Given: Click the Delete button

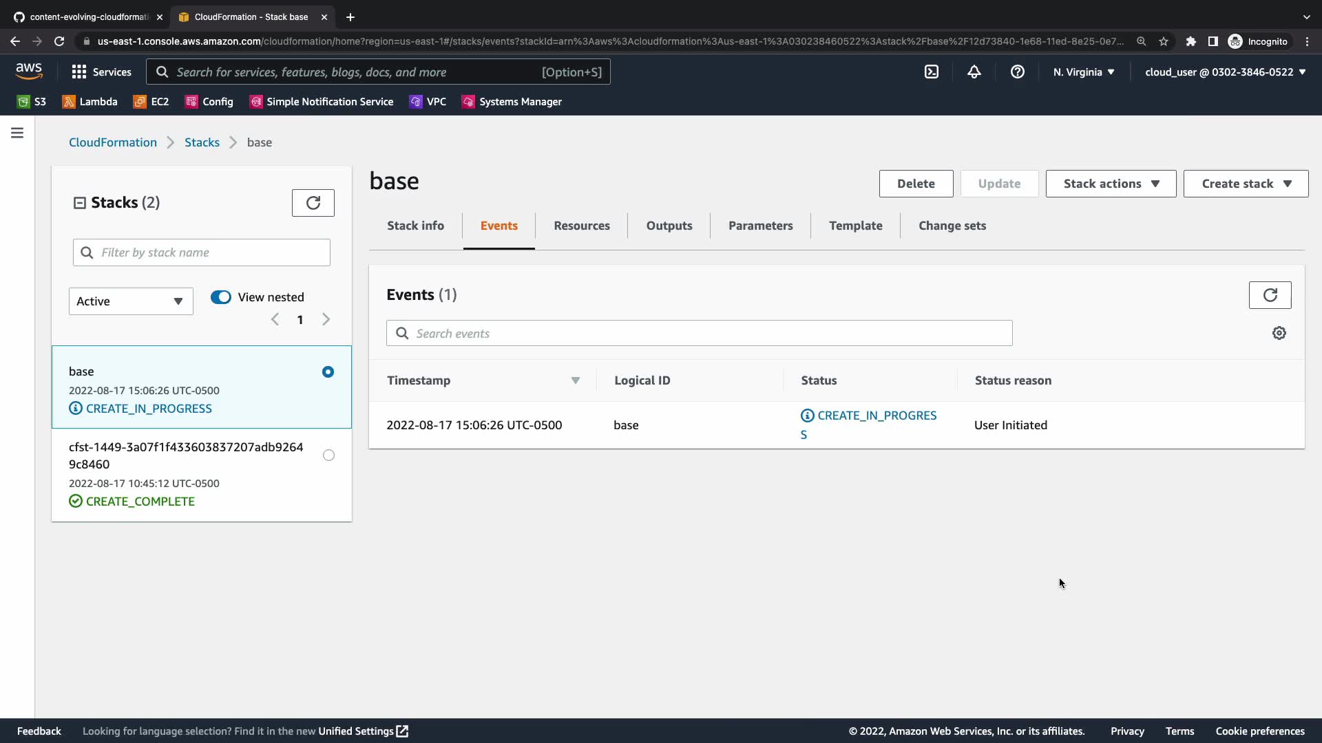Looking at the screenshot, I should (916, 184).
